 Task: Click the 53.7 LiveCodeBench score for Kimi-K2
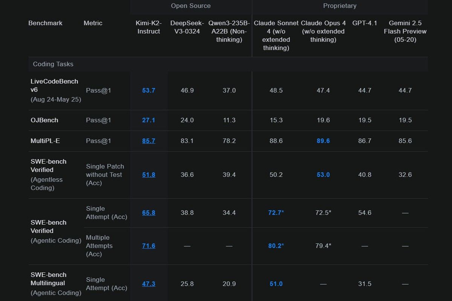pyautogui.click(x=148, y=91)
